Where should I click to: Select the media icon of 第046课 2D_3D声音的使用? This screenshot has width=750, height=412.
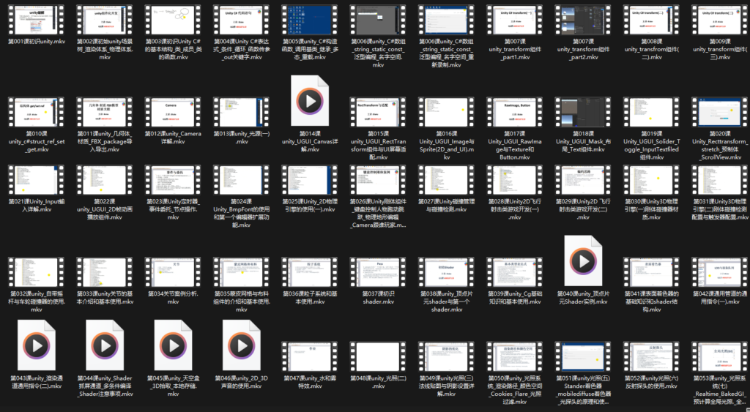click(242, 345)
